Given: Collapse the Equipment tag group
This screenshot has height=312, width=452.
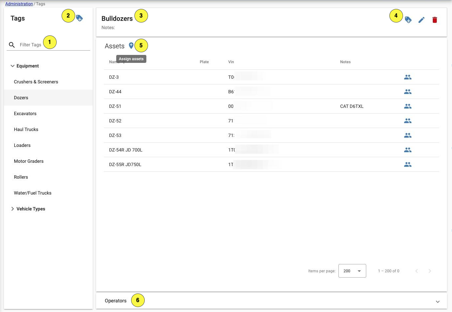Looking at the screenshot, I should (13, 66).
